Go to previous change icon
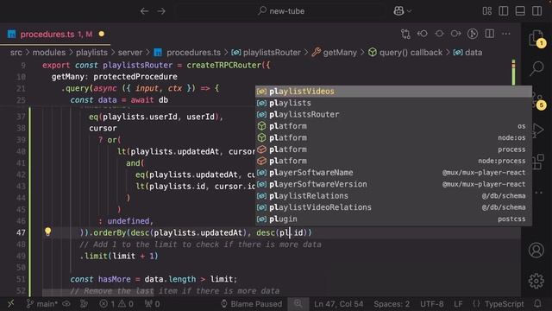 pyautogui.click(x=422, y=34)
